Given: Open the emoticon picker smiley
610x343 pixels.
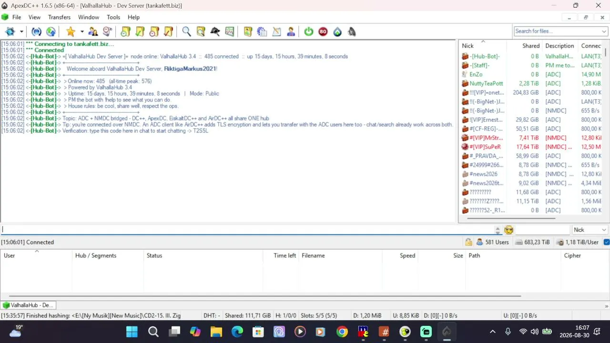Looking at the screenshot, I should (x=508, y=230).
